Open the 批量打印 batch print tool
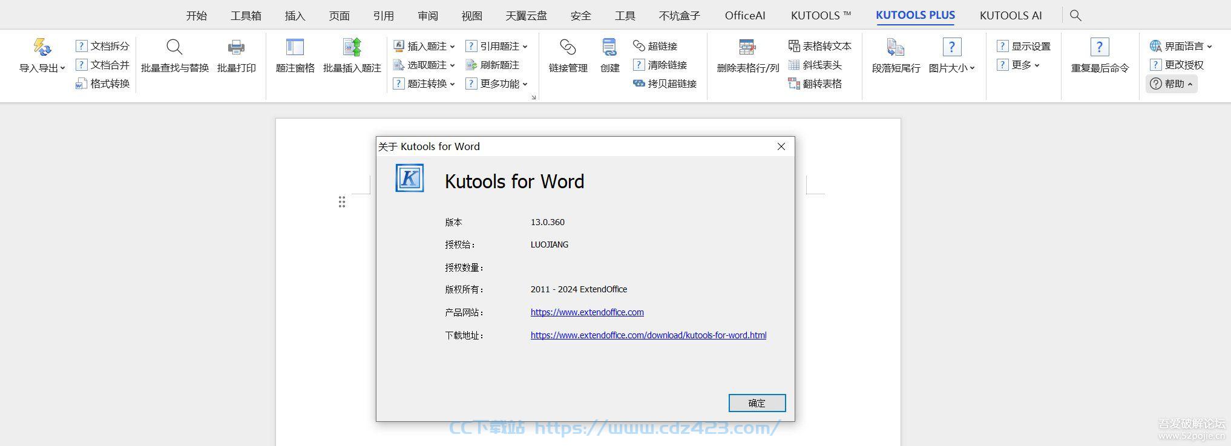1231x446 pixels. coord(236,56)
